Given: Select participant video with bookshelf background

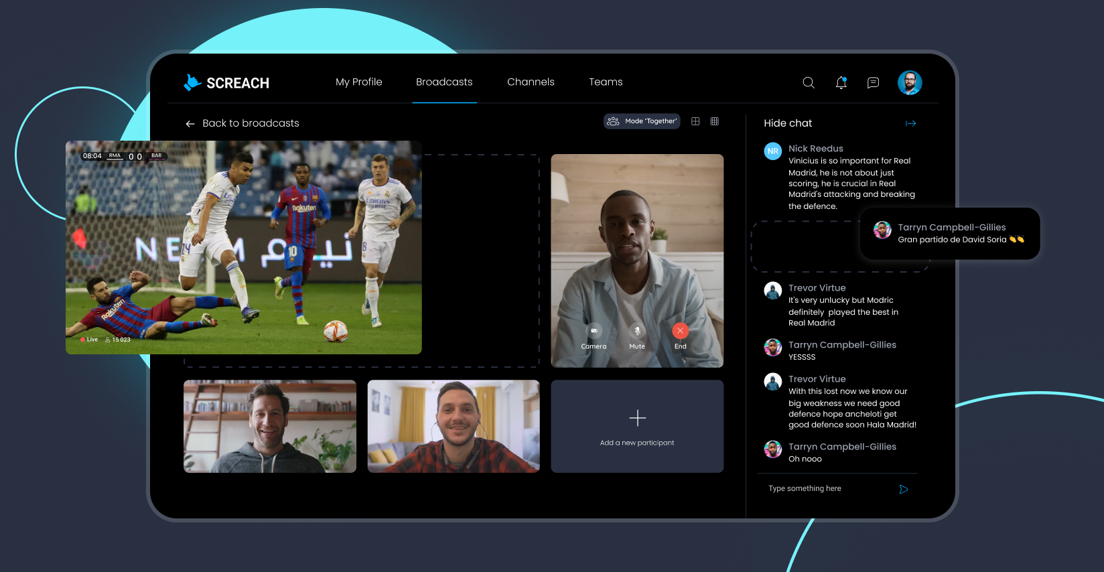Looking at the screenshot, I should point(270,427).
